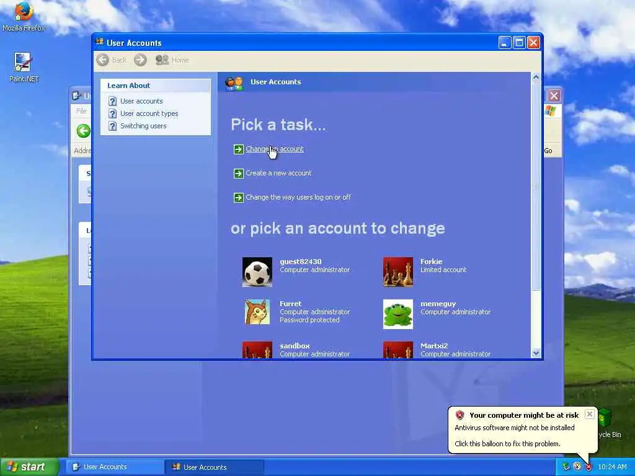635x476 pixels.
Task: Select Forkie chess picture
Action: click(398, 272)
